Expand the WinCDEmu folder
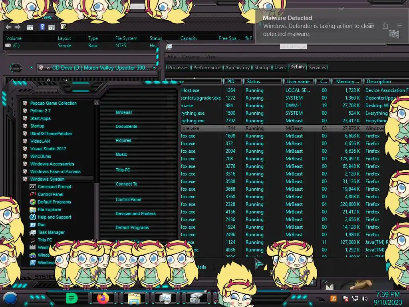The image size is (409, 307). click(40, 156)
